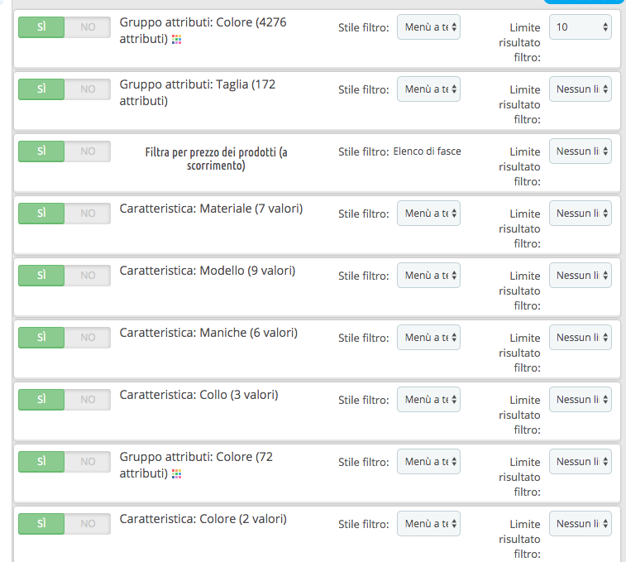Click SÌ for Caratteristica: Colore (2 valori)
The width and height of the screenshot is (626, 562).
(x=41, y=524)
